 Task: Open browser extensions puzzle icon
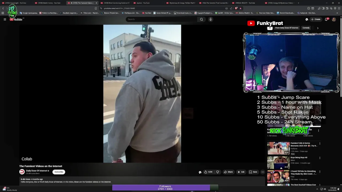pyautogui.click(x=309, y=8)
